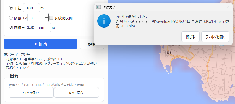Image resolution: width=235 pixels, height=104 pixels.
Task: Close the 保存完了 dialog with X
Action: pos(228,7)
